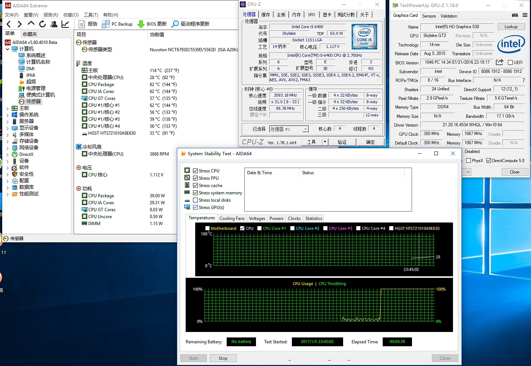The height and width of the screenshot is (366, 531).
Task: Click the user profile icon in AIDA64 toolbar
Action: click(x=54, y=24)
